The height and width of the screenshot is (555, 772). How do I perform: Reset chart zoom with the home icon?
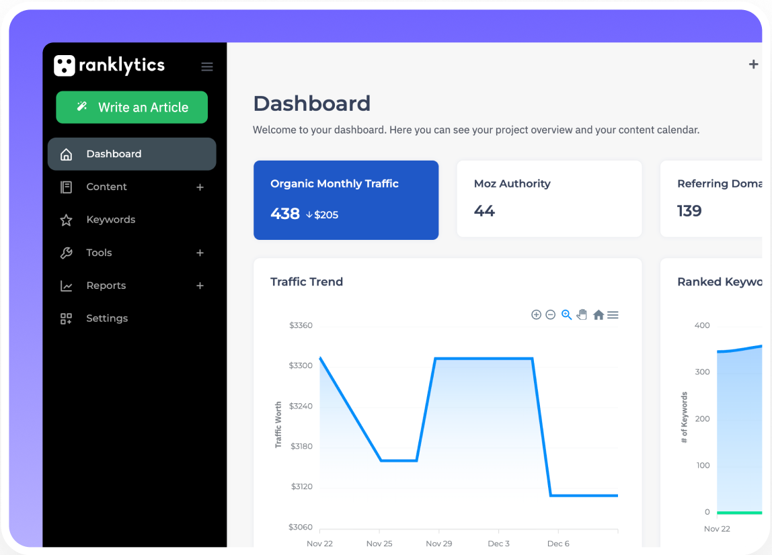599,314
